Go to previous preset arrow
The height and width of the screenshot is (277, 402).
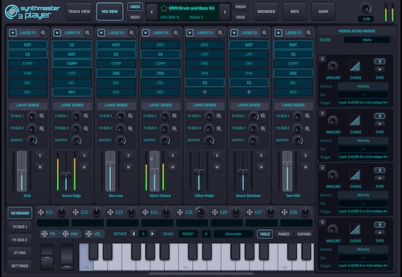tap(152, 12)
